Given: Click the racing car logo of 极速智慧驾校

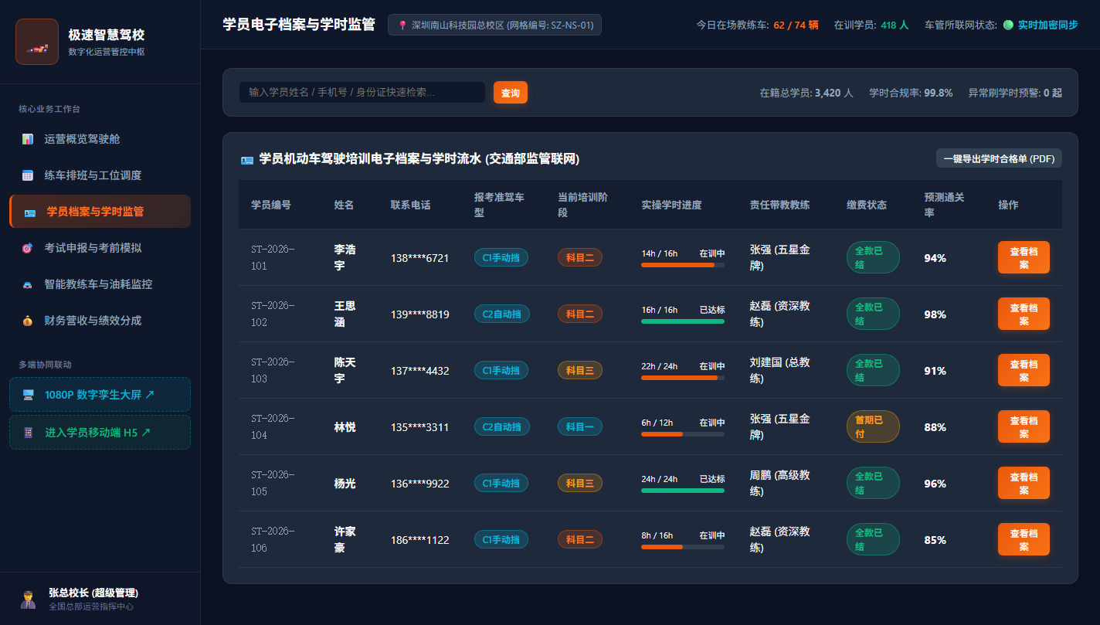Looking at the screenshot, I should click(37, 42).
